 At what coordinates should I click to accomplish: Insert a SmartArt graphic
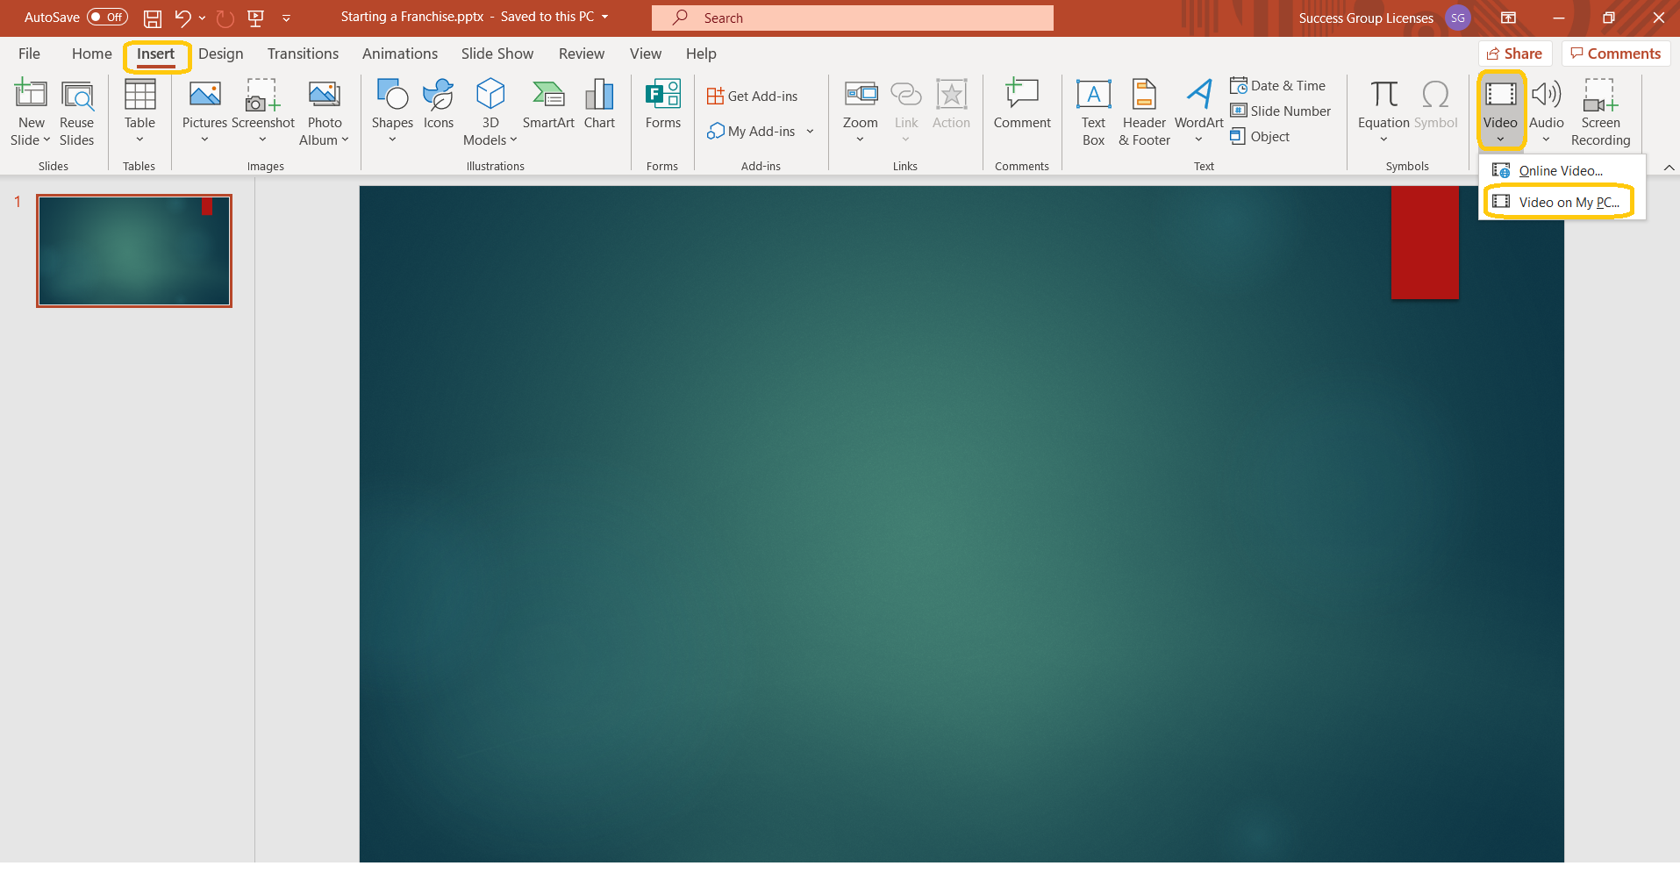coord(548,105)
